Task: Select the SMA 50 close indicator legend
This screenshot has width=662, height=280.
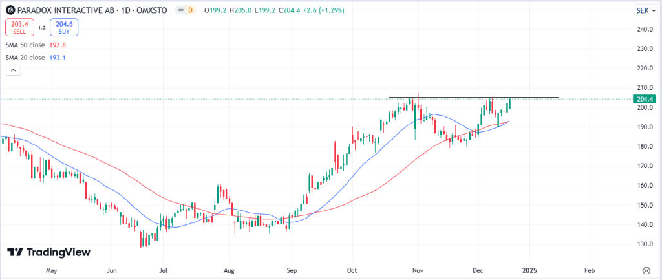Action: (x=25, y=46)
